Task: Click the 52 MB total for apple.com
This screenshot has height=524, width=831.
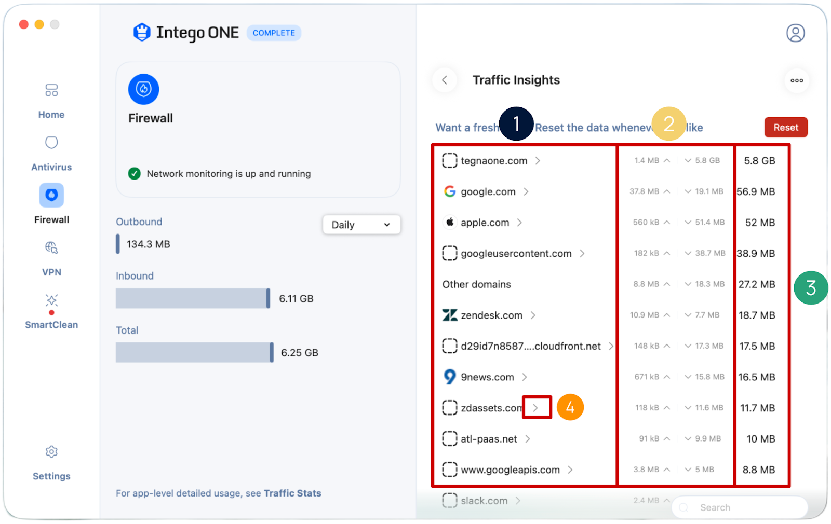Action: tap(760, 223)
